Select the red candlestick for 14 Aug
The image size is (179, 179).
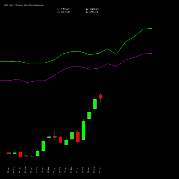coord(61,140)
